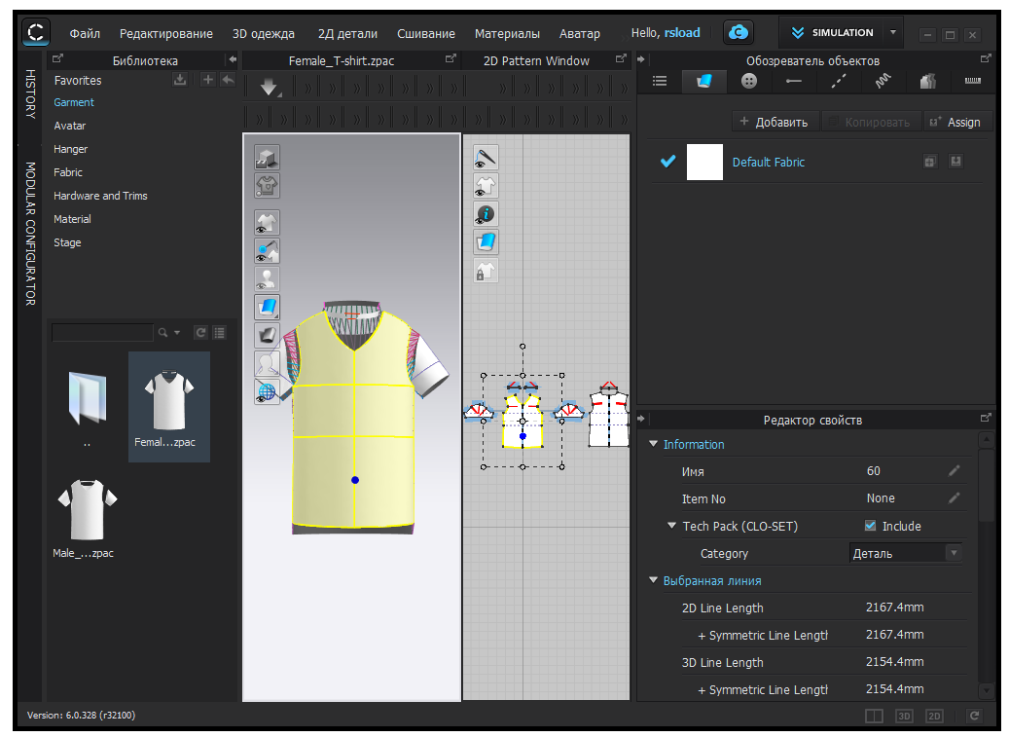Image resolution: width=1009 pixels, height=737 pixels.
Task: Collapse the Information section
Action: coord(654,445)
